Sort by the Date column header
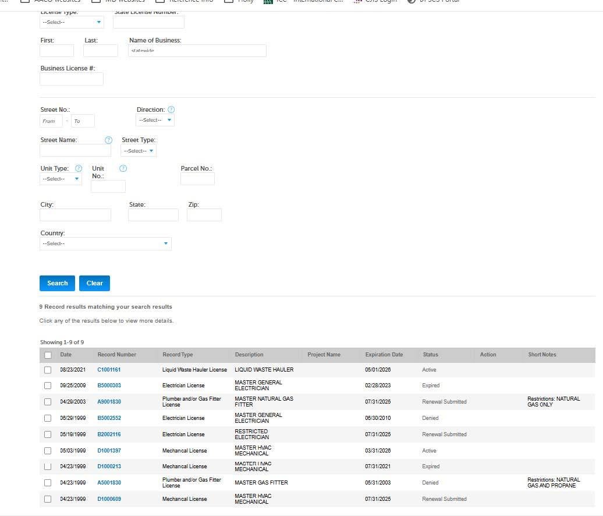 pyautogui.click(x=66, y=355)
